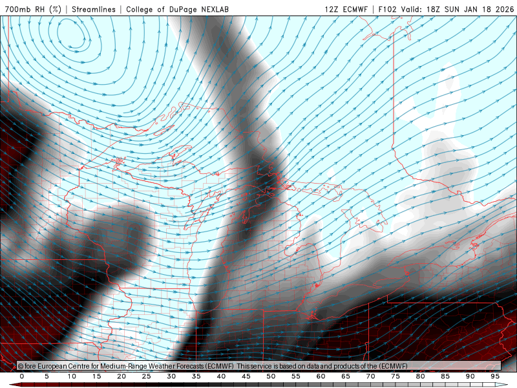Click the colorbar label "60"

[x=321, y=376]
